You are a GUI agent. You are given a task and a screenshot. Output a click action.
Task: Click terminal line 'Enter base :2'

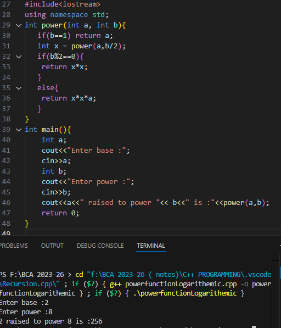tap(24, 303)
